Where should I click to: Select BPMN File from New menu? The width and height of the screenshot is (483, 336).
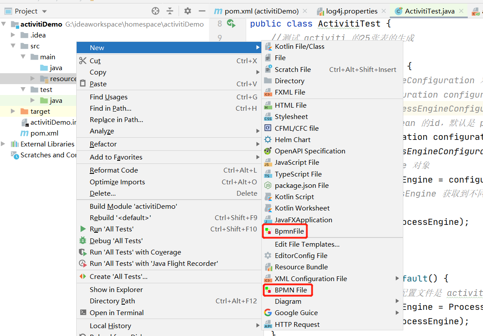[332, 290]
